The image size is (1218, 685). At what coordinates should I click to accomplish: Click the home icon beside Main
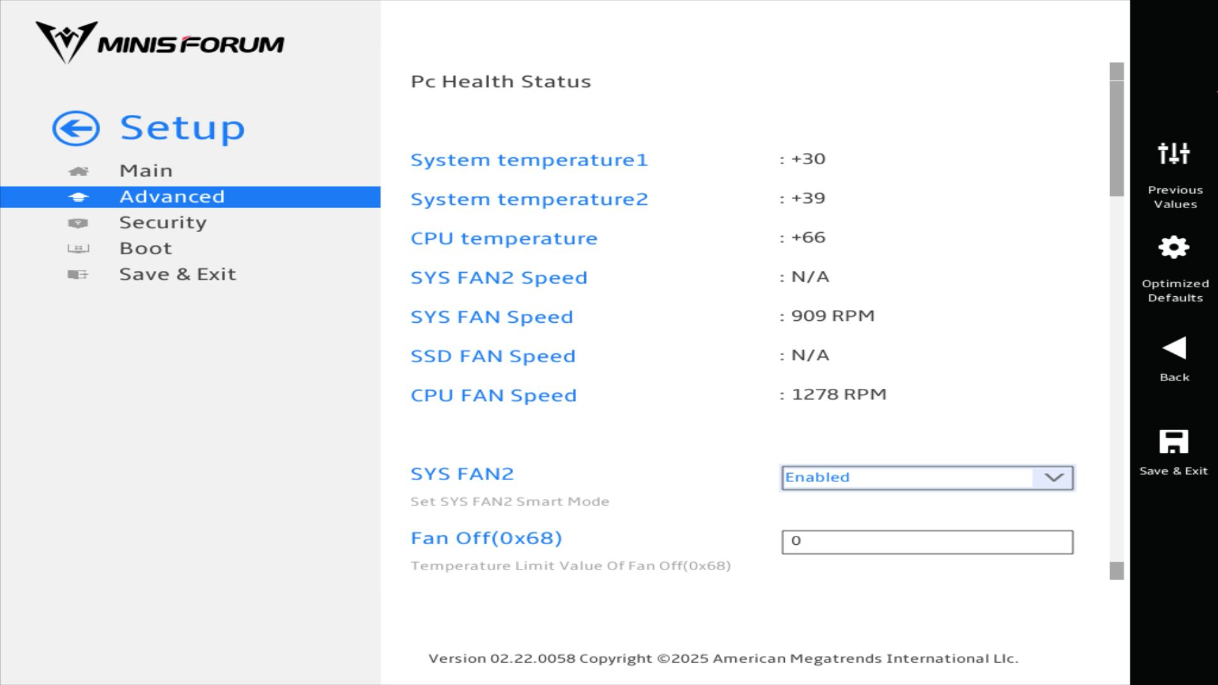point(78,171)
